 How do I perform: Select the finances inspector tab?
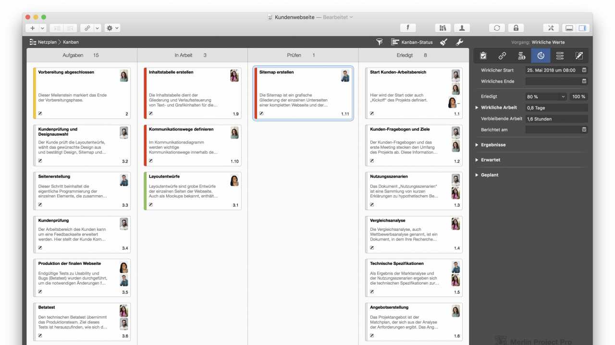point(521,56)
